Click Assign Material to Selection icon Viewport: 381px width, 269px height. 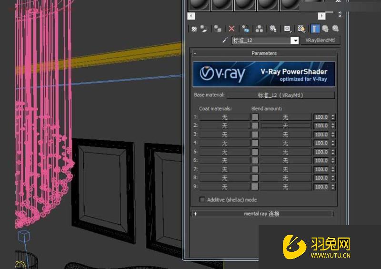218,29
